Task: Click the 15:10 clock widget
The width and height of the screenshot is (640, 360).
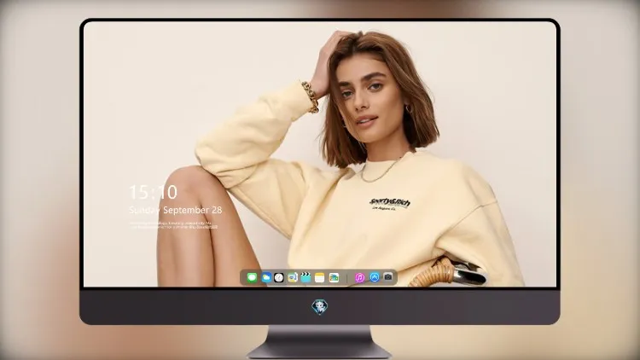Action: point(153,192)
